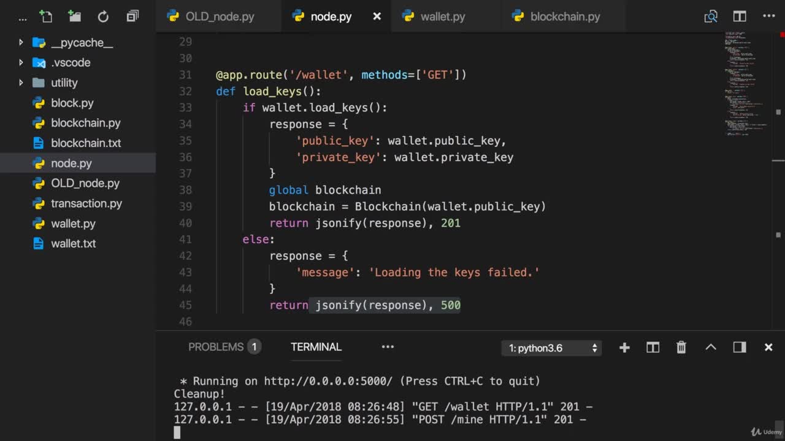Refresh the explorer file tree
The height and width of the screenshot is (441, 785).
103,17
